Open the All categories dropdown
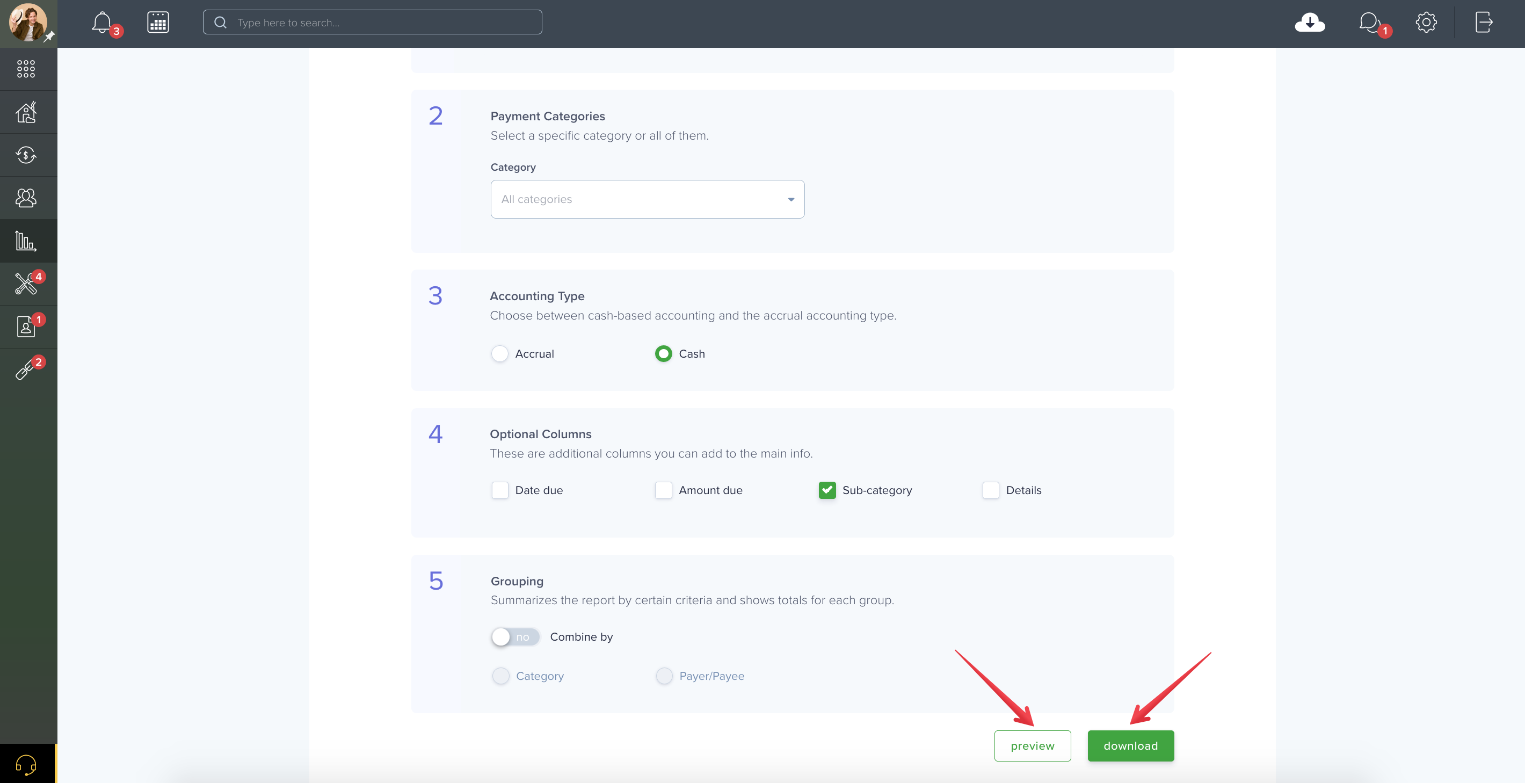Image resolution: width=1525 pixels, height=783 pixels. click(x=647, y=199)
